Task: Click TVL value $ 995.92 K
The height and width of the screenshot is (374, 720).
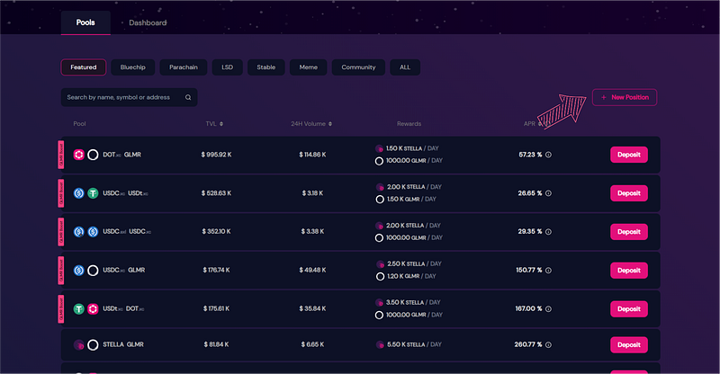Action: 216,155
